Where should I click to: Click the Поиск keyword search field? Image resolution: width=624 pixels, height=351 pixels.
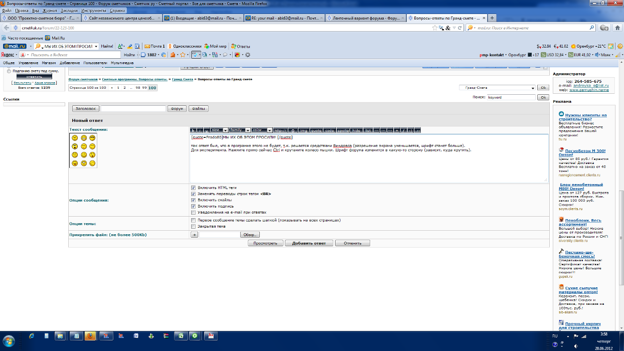[511, 97]
